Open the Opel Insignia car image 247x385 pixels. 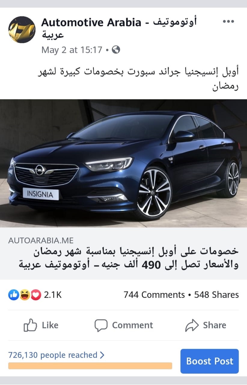click(x=124, y=163)
